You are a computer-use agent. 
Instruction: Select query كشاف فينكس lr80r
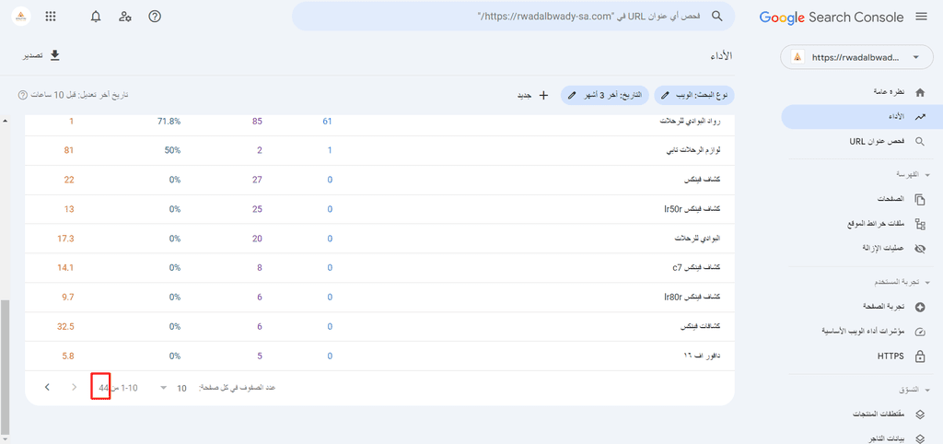click(x=693, y=298)
